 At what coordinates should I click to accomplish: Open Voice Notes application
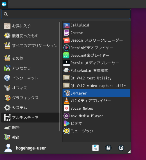pyautogui.click(x=96, y=108)
